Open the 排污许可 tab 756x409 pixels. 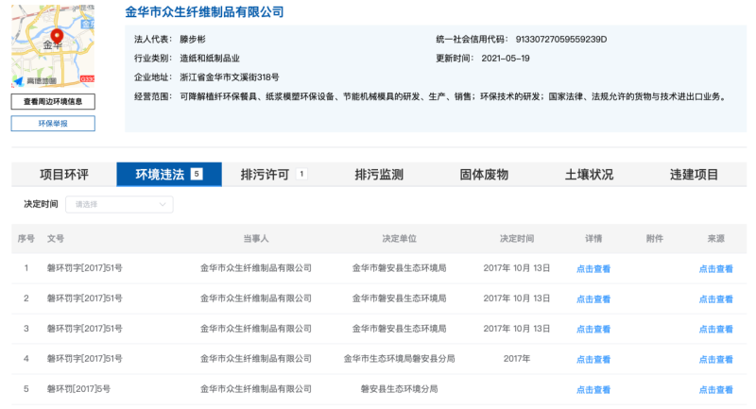(x=266, y=175)
